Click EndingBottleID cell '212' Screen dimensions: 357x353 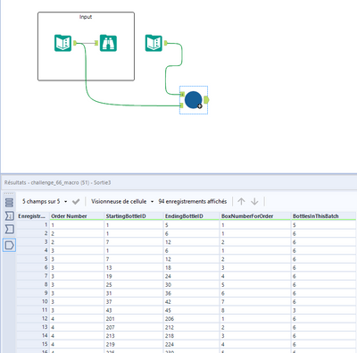pos(191,327)
